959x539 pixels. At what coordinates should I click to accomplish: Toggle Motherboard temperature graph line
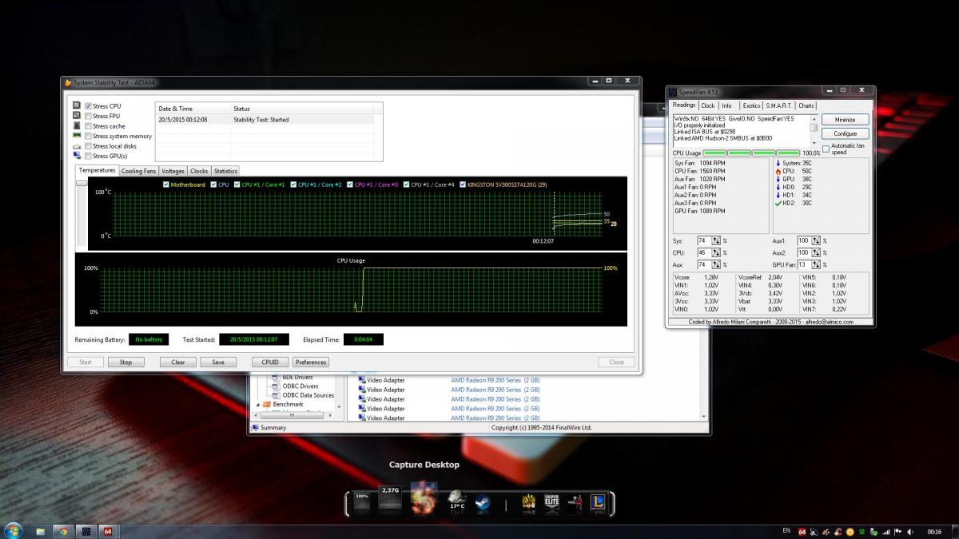click(166, 184)
